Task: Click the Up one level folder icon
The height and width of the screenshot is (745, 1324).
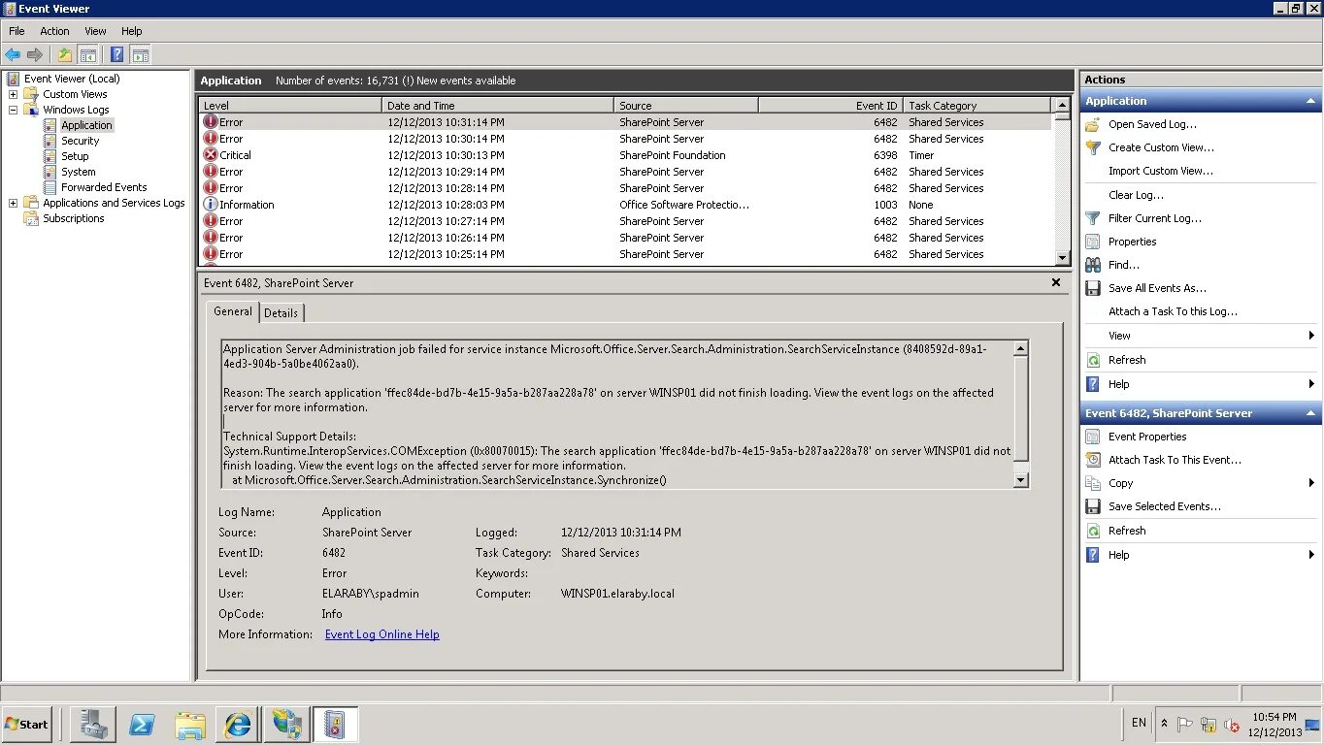Action: (64, 55)
